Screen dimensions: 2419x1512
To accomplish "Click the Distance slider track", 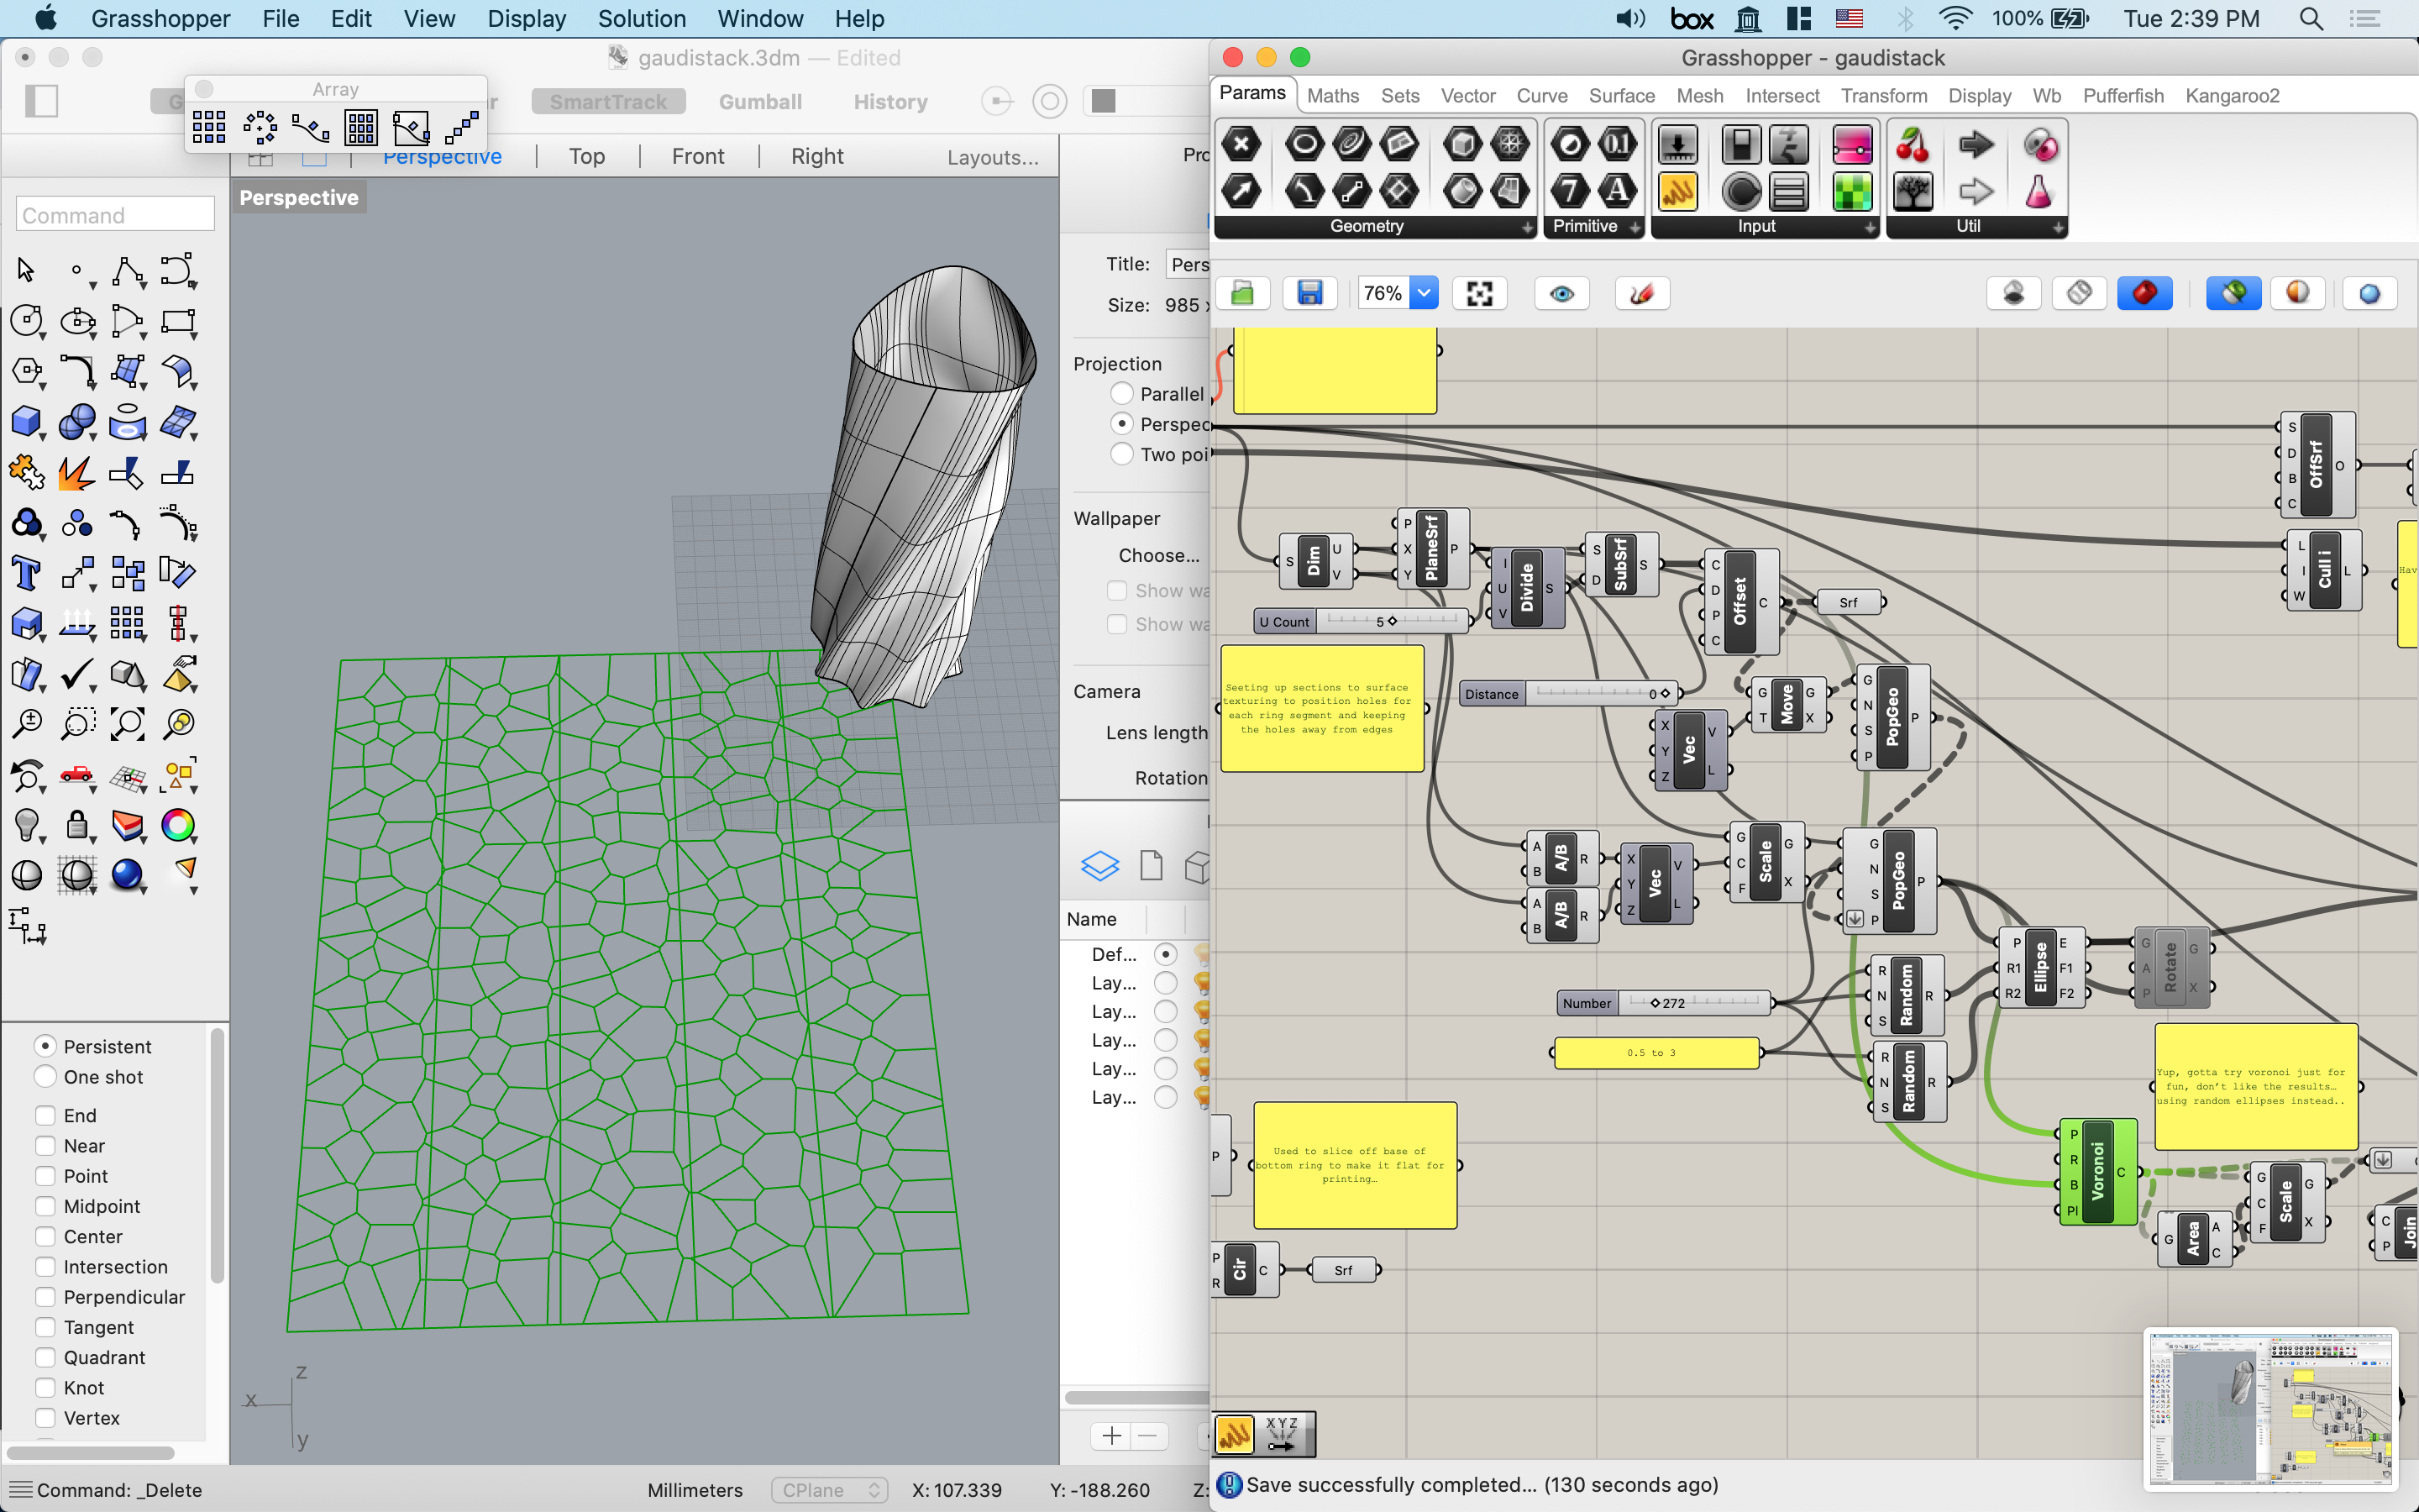I will pos(1602,694).
